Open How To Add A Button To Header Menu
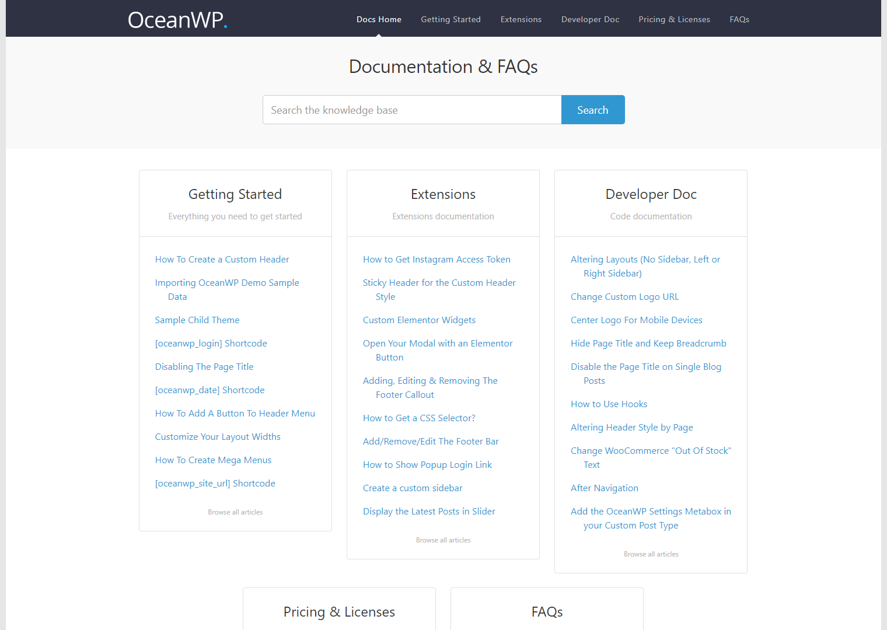 point(235,414)
